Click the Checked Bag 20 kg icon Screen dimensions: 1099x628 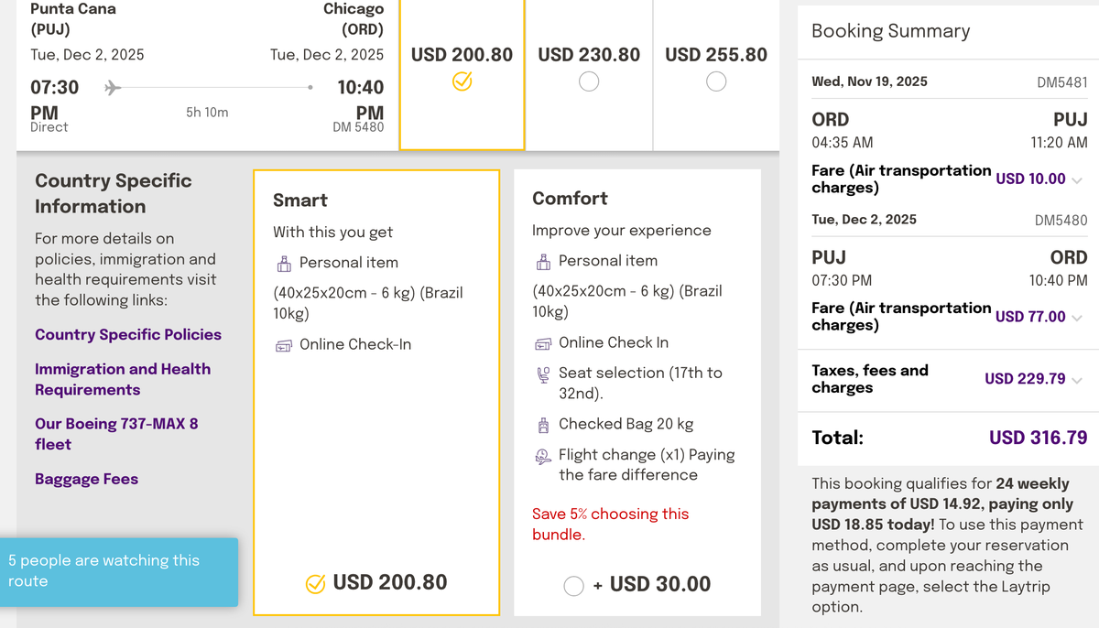click(543, 425)
